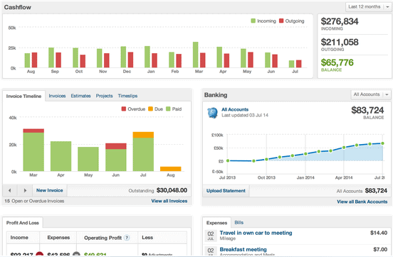Click the May green paid bar in Invoice Timeline
The width and height of the screenshot is (393, 259).
[x=88, y=159]
